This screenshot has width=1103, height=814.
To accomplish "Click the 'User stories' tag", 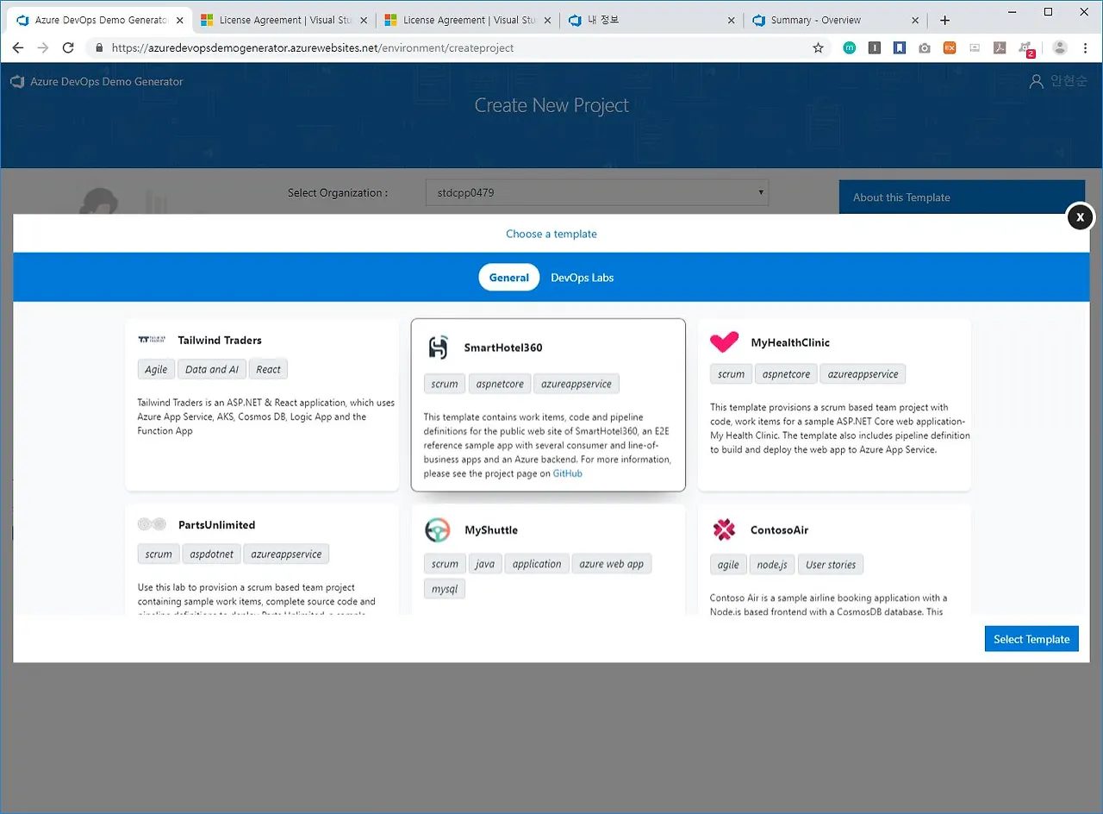I will tap(831, 565).
